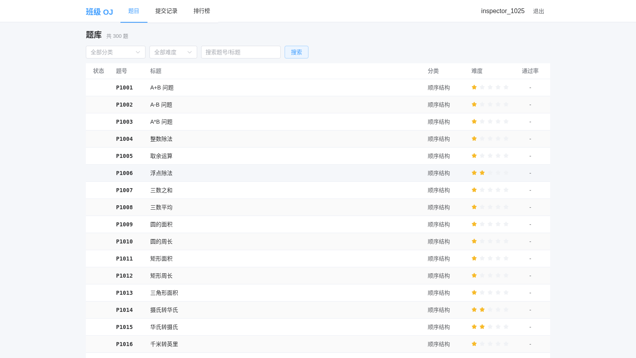Switch to the 题目 tab
The height and width of the screenshot is (358, 636).
coord(134,11)
